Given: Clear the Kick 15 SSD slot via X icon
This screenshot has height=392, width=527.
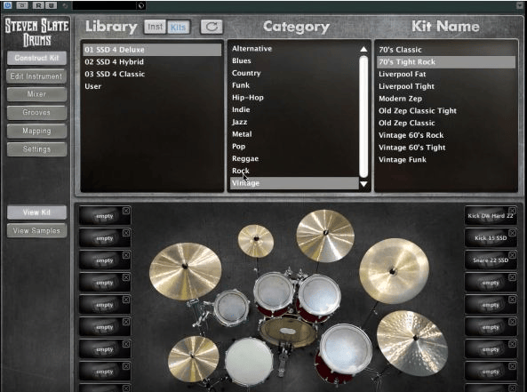Looking at the screenshot, I should coord(512,233).
